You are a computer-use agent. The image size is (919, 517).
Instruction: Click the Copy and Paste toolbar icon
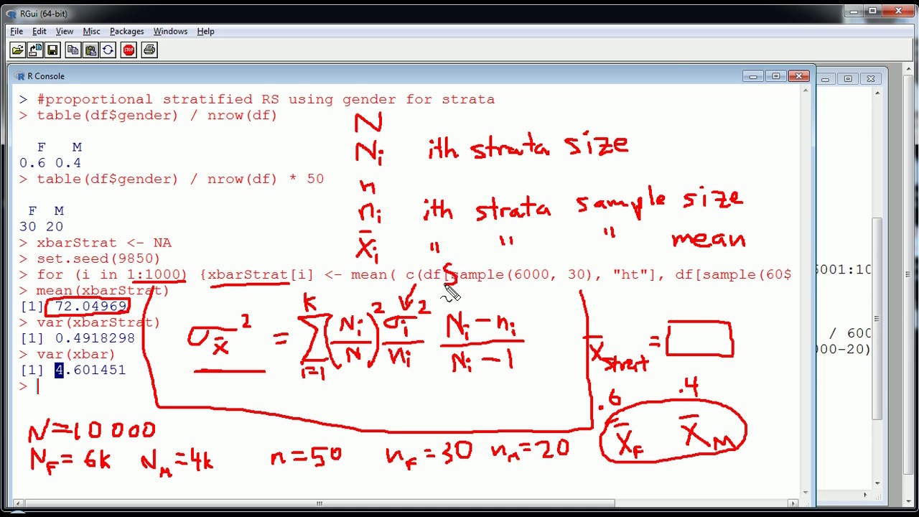click(x=108, y=50)
